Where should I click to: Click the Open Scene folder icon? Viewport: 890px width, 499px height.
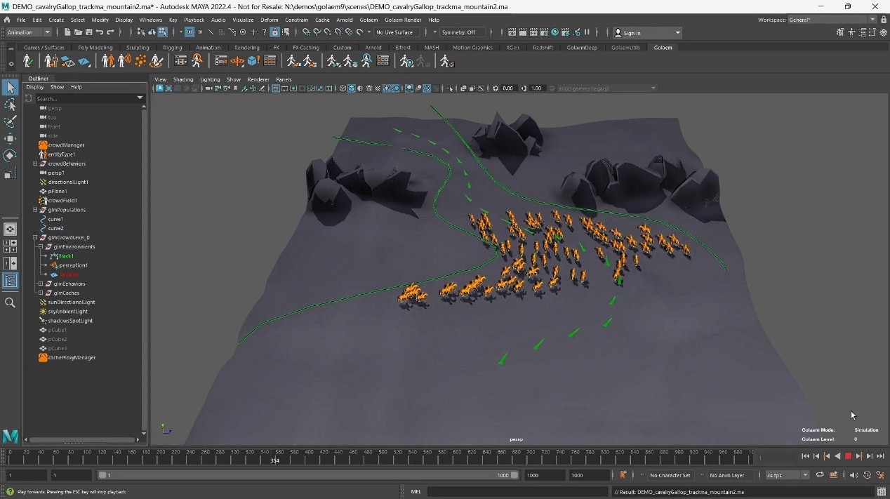[x=78, y=32]
